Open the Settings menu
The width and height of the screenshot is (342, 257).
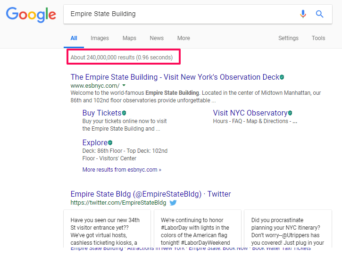click(288, 38)
